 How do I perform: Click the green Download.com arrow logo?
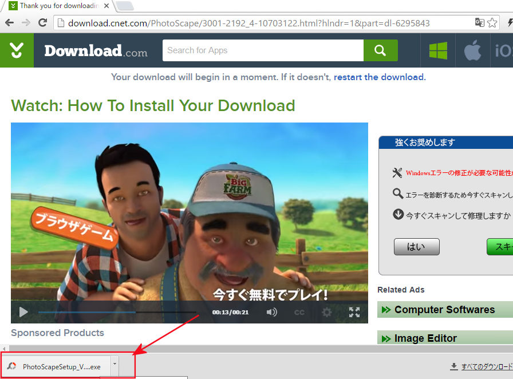point(17,50)
